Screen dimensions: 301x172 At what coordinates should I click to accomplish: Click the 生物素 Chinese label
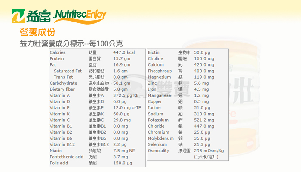pyautogui.click(x=184, y=52)
